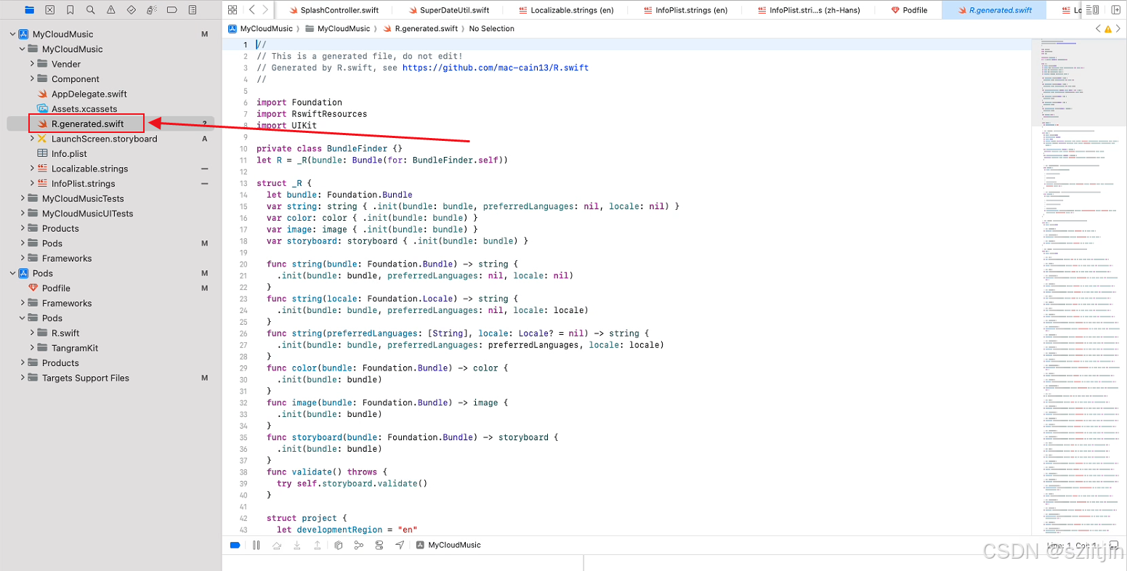The height and width of the screenshot is (571, 1127).
Task: Expand MyCloudMusicTests group
Action: point(23,198)
